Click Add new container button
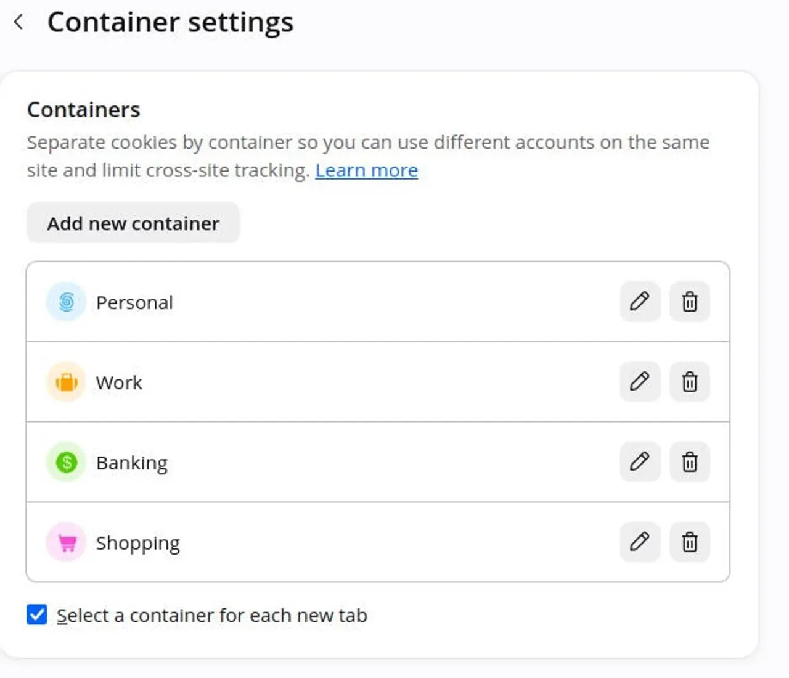Screen dimensions: 789x678 click(133, 223)
